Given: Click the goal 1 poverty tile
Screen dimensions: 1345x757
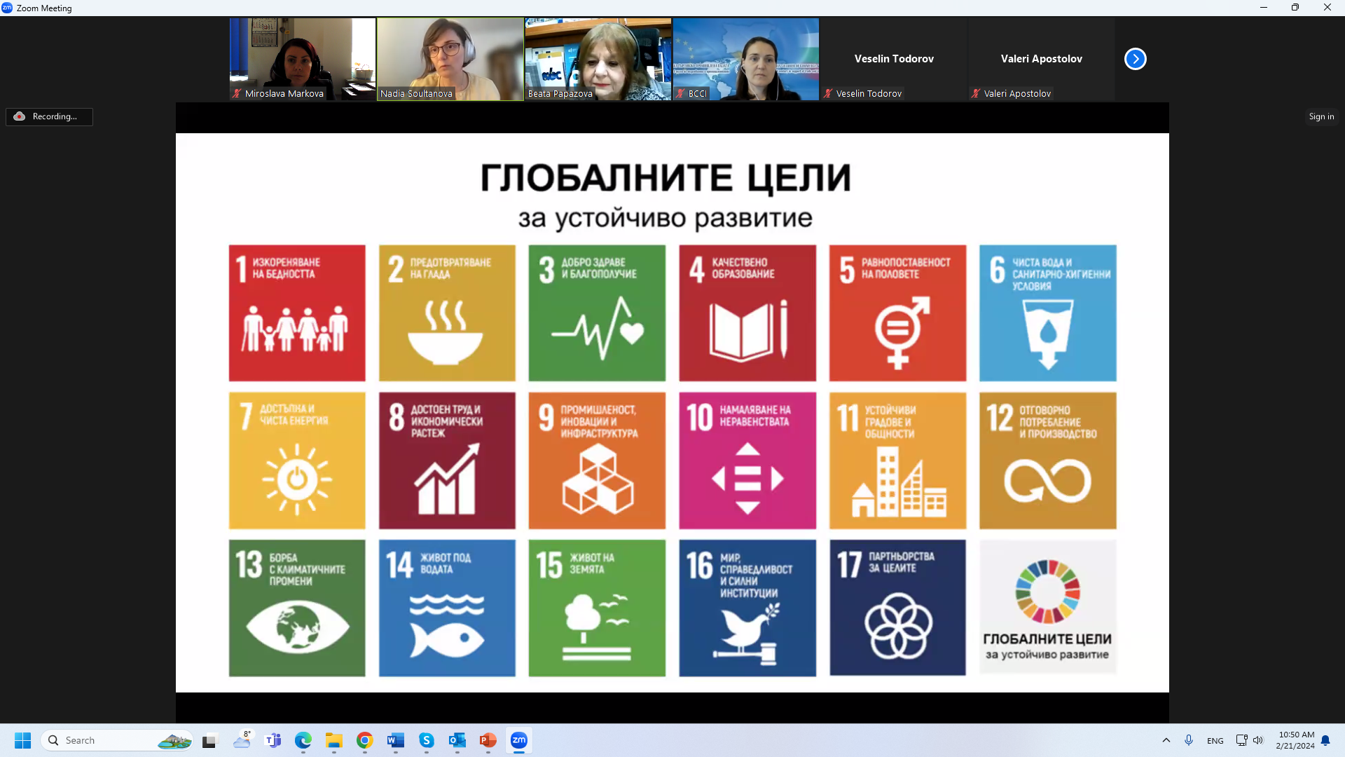Looking at the screenshot, I should click(x=297, y=313).
